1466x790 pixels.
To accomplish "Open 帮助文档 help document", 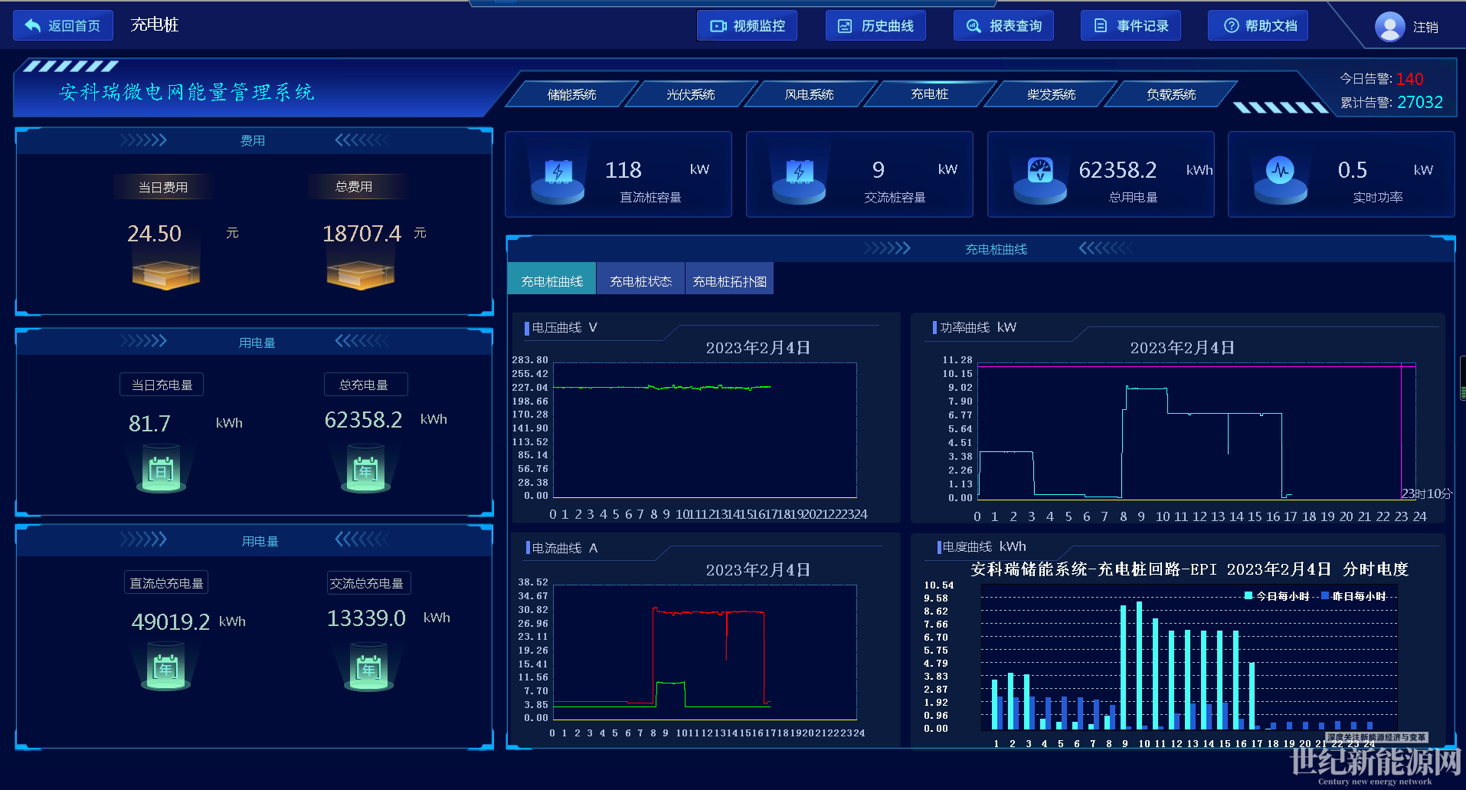I will [1258, 25].
